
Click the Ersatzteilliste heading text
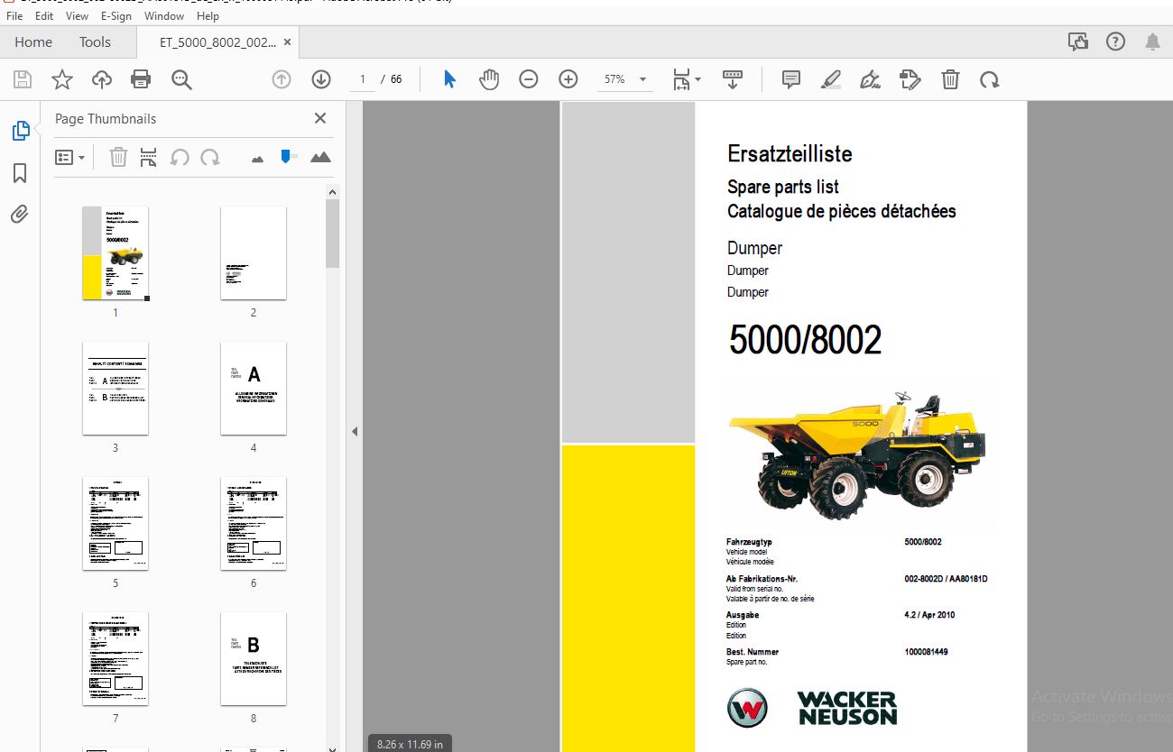790,154
